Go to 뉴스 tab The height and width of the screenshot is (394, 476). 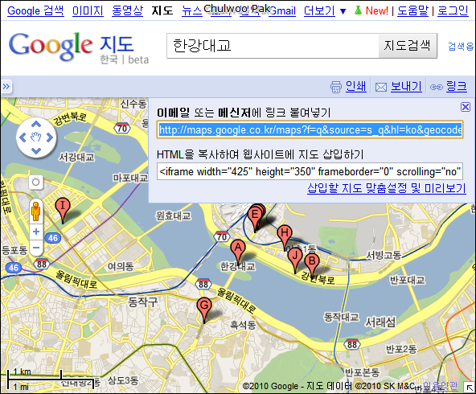[x=192, y=11]
